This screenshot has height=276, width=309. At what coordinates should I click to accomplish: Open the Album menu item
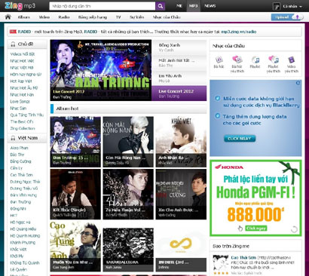24,17
